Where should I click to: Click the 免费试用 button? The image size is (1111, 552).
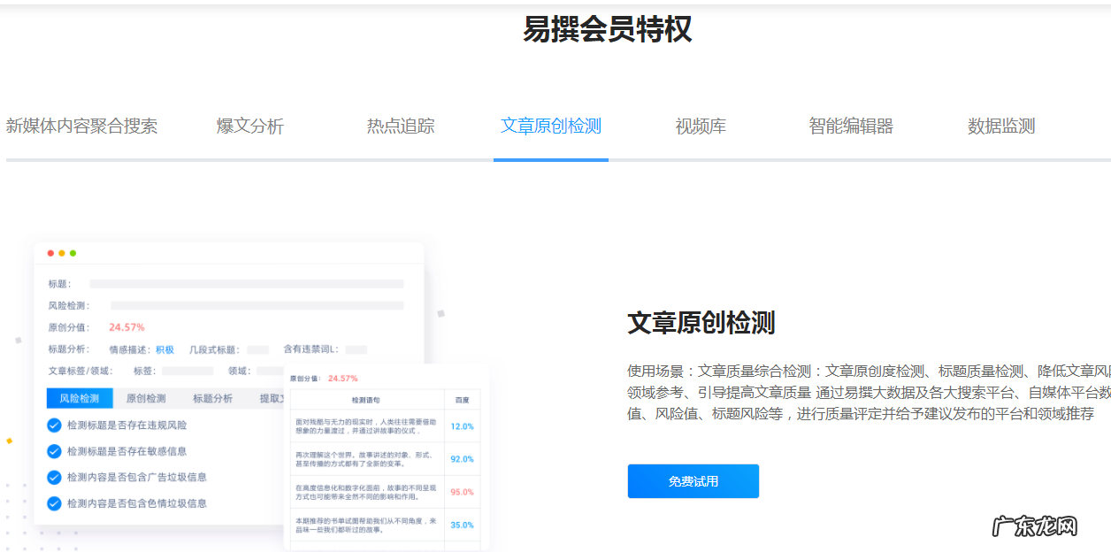click(693, 481)
